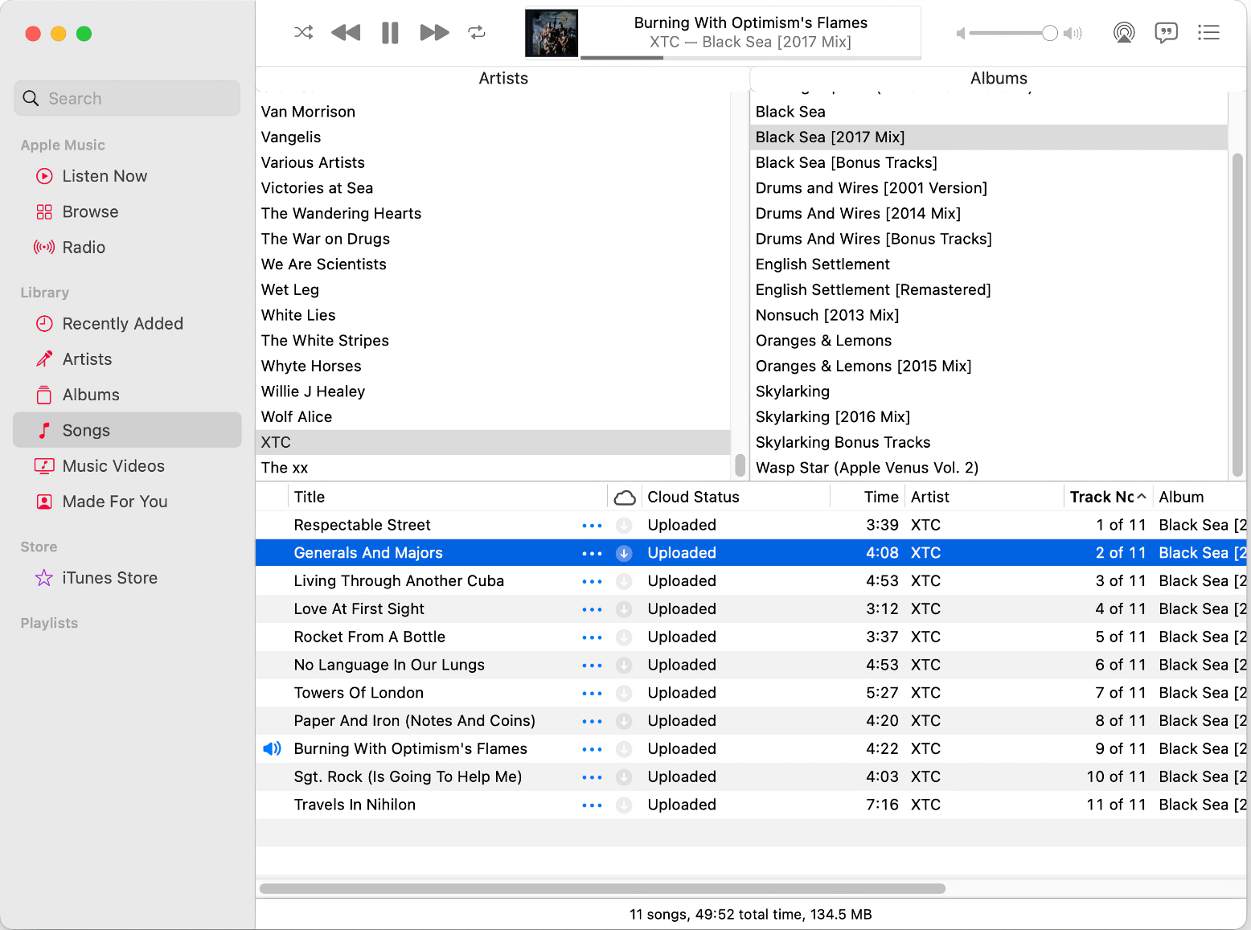
Task: Click the Cloud Status column cloud icon
Action: [x=625, y=498]
